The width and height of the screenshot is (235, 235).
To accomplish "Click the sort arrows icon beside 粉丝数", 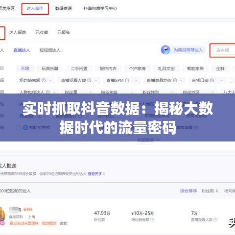I will (217, 191).
